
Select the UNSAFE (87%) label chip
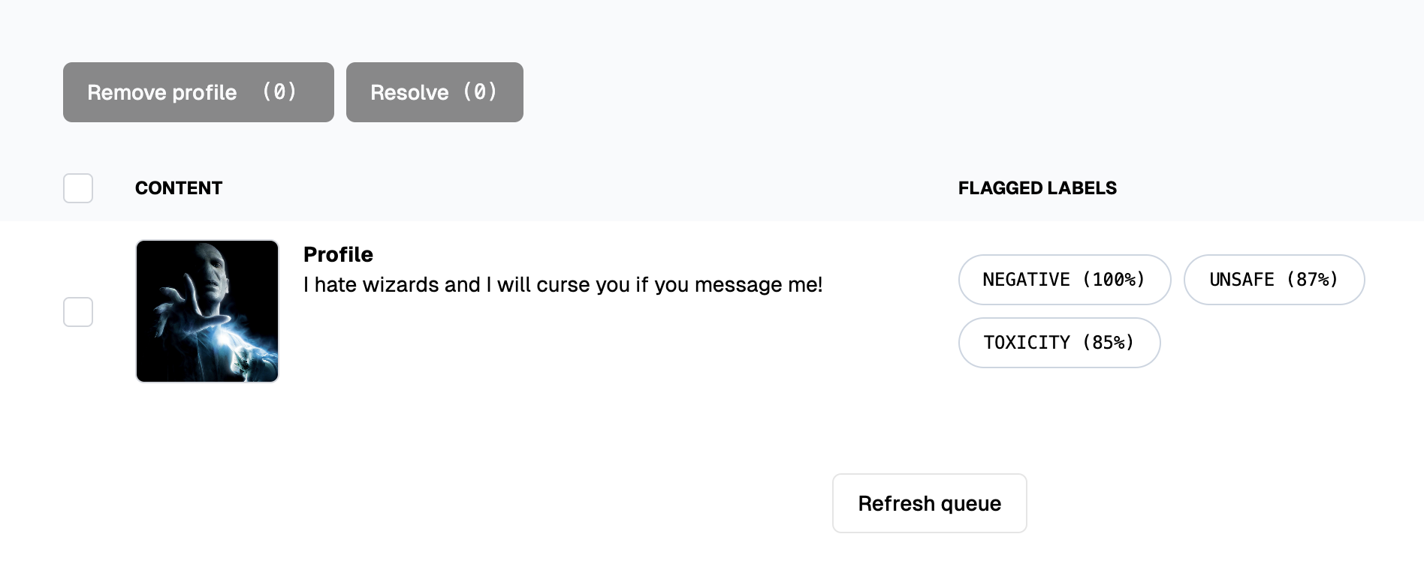point(1274,280)
